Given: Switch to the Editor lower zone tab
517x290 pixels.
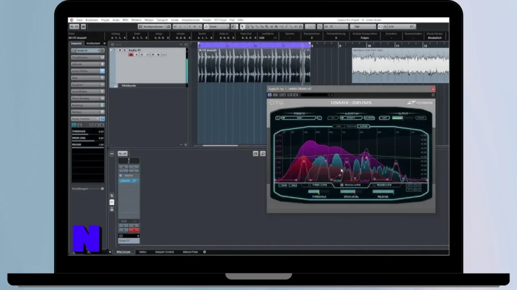Looking at the screenshot, I should [x=143, y=252].
